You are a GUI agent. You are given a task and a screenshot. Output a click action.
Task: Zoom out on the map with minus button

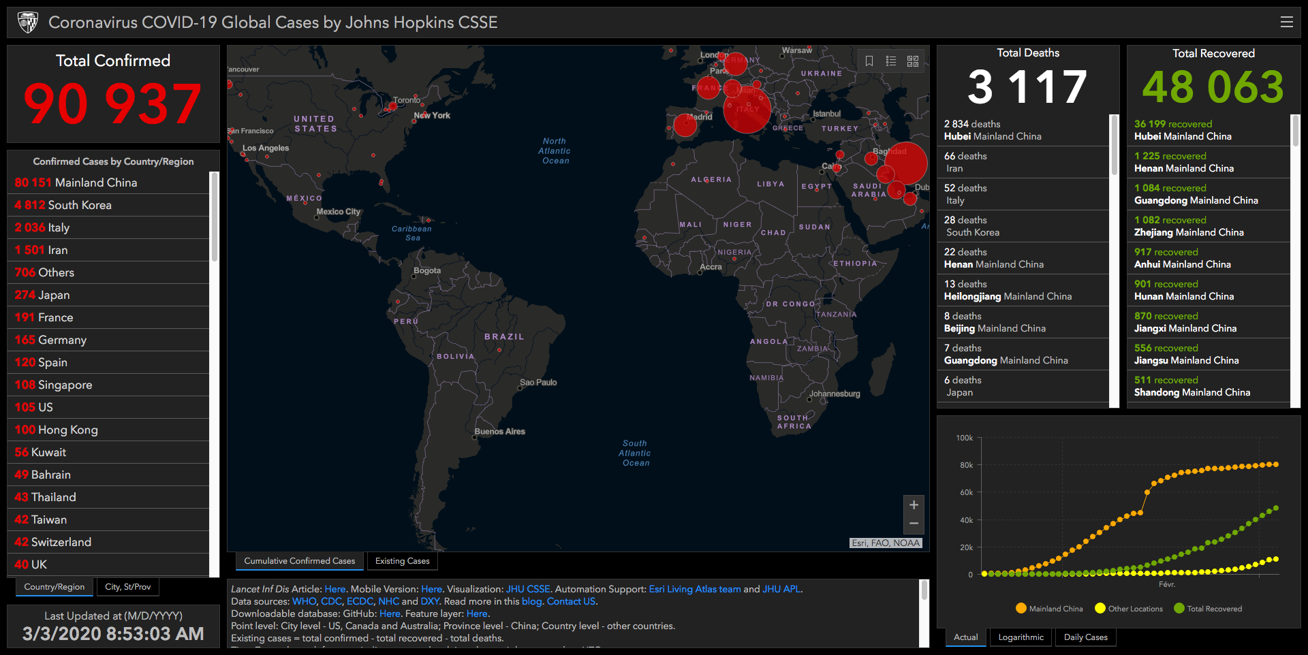(914, 524)
